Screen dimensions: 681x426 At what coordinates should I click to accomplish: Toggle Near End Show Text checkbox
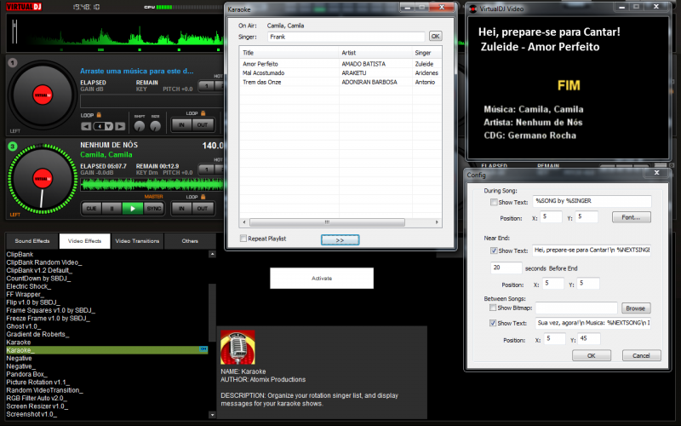click(x=494, y=250)
